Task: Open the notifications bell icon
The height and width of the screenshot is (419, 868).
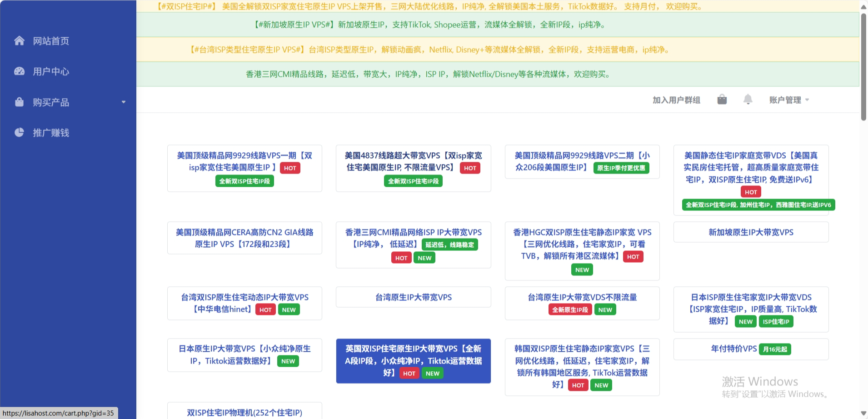Action: (x=748, y=100)
